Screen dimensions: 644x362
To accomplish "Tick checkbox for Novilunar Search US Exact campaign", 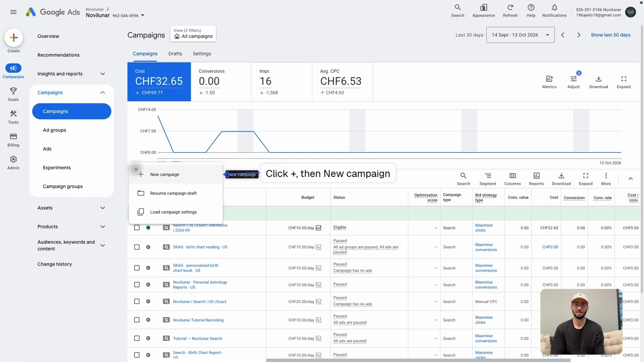I will (x=137, y=301).
